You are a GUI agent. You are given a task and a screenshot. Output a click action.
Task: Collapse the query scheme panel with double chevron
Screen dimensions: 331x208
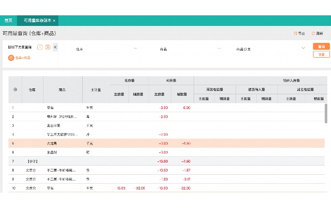[55, 47]
